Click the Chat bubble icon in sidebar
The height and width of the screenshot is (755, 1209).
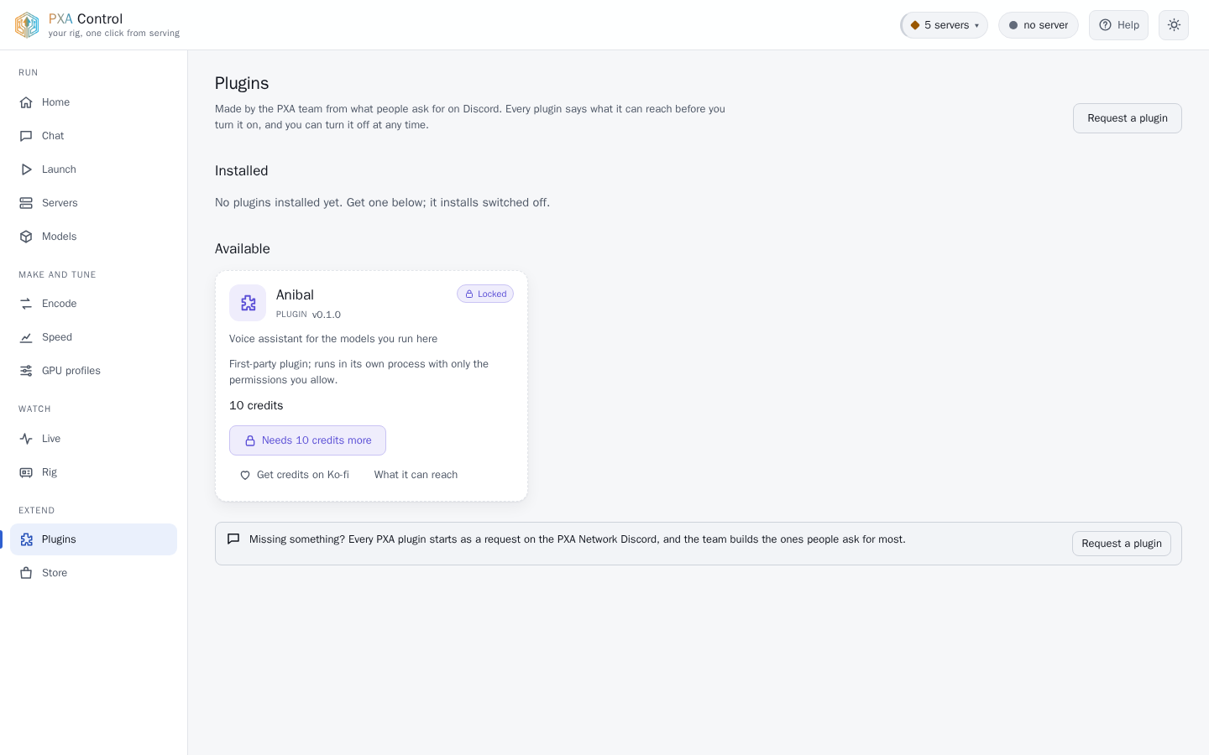(x=26, y=136)
